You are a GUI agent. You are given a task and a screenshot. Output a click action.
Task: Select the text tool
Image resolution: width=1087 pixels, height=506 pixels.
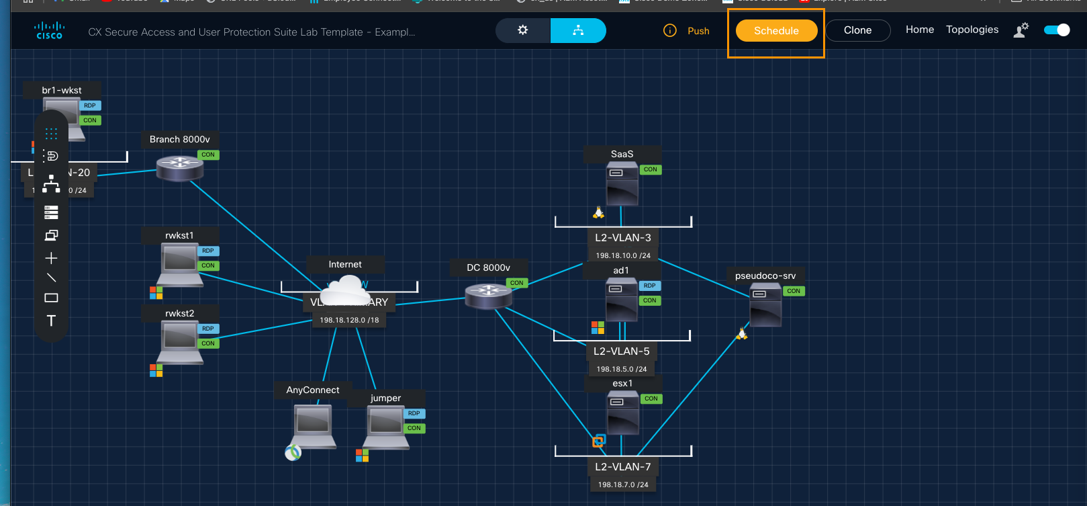coord(51,321)
